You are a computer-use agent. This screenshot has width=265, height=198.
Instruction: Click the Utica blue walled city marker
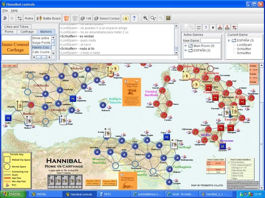coord(167,137)
